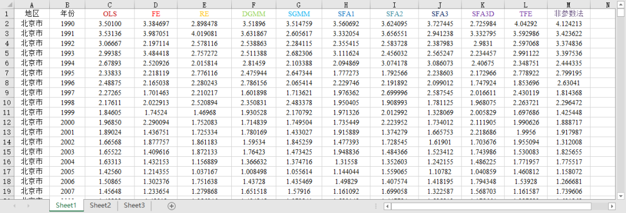Select SFA3D value 2.9831
Image resolution: width=626 pixels, height=213 pixels.
[483, 43]
